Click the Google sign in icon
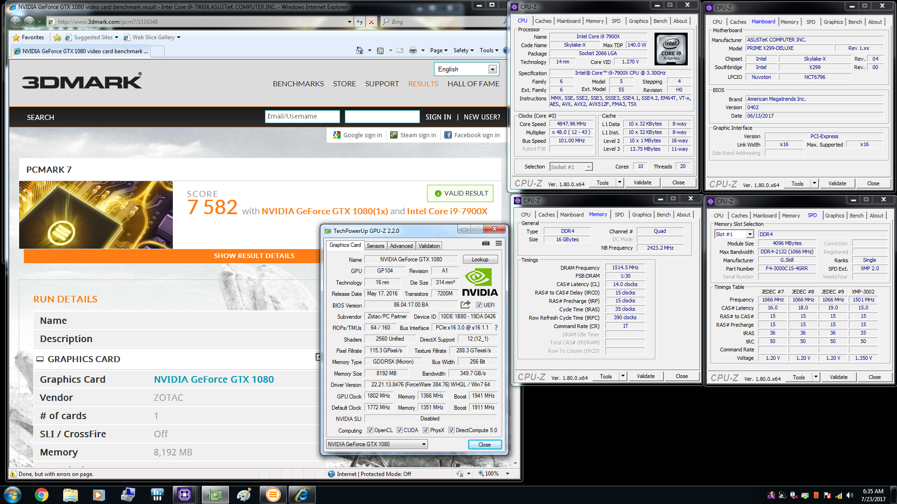The height and width of the screenshot is (504, 897). click(337, 135)
